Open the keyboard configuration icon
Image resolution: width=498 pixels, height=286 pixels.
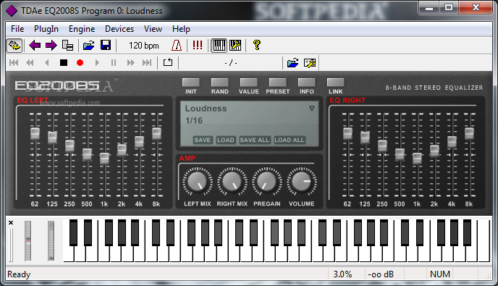click(x=235, y=46)
